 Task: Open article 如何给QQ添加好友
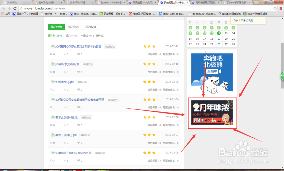[x=67, y=64]
